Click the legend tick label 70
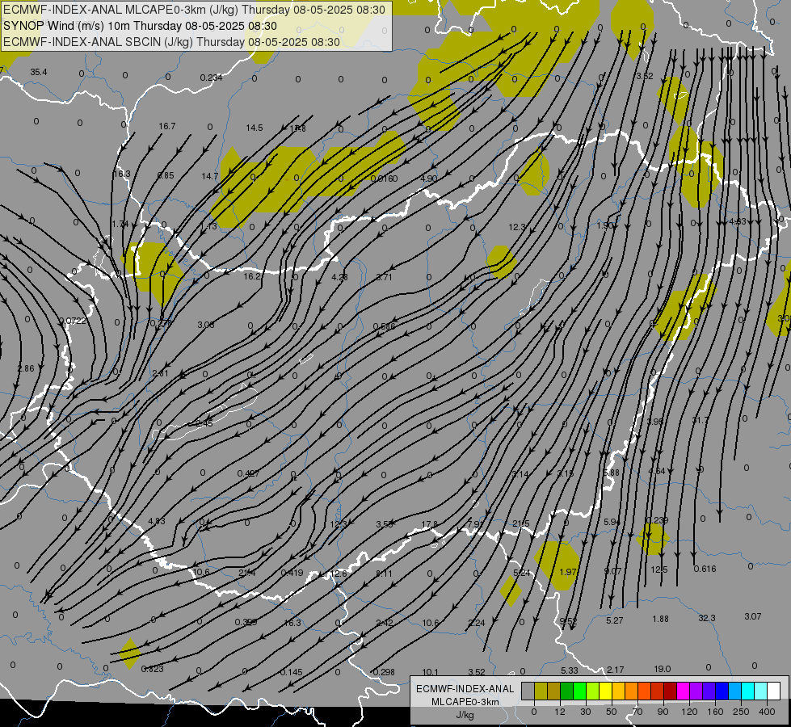The width and height of the screenshot is (791, 727). [637, 712]
